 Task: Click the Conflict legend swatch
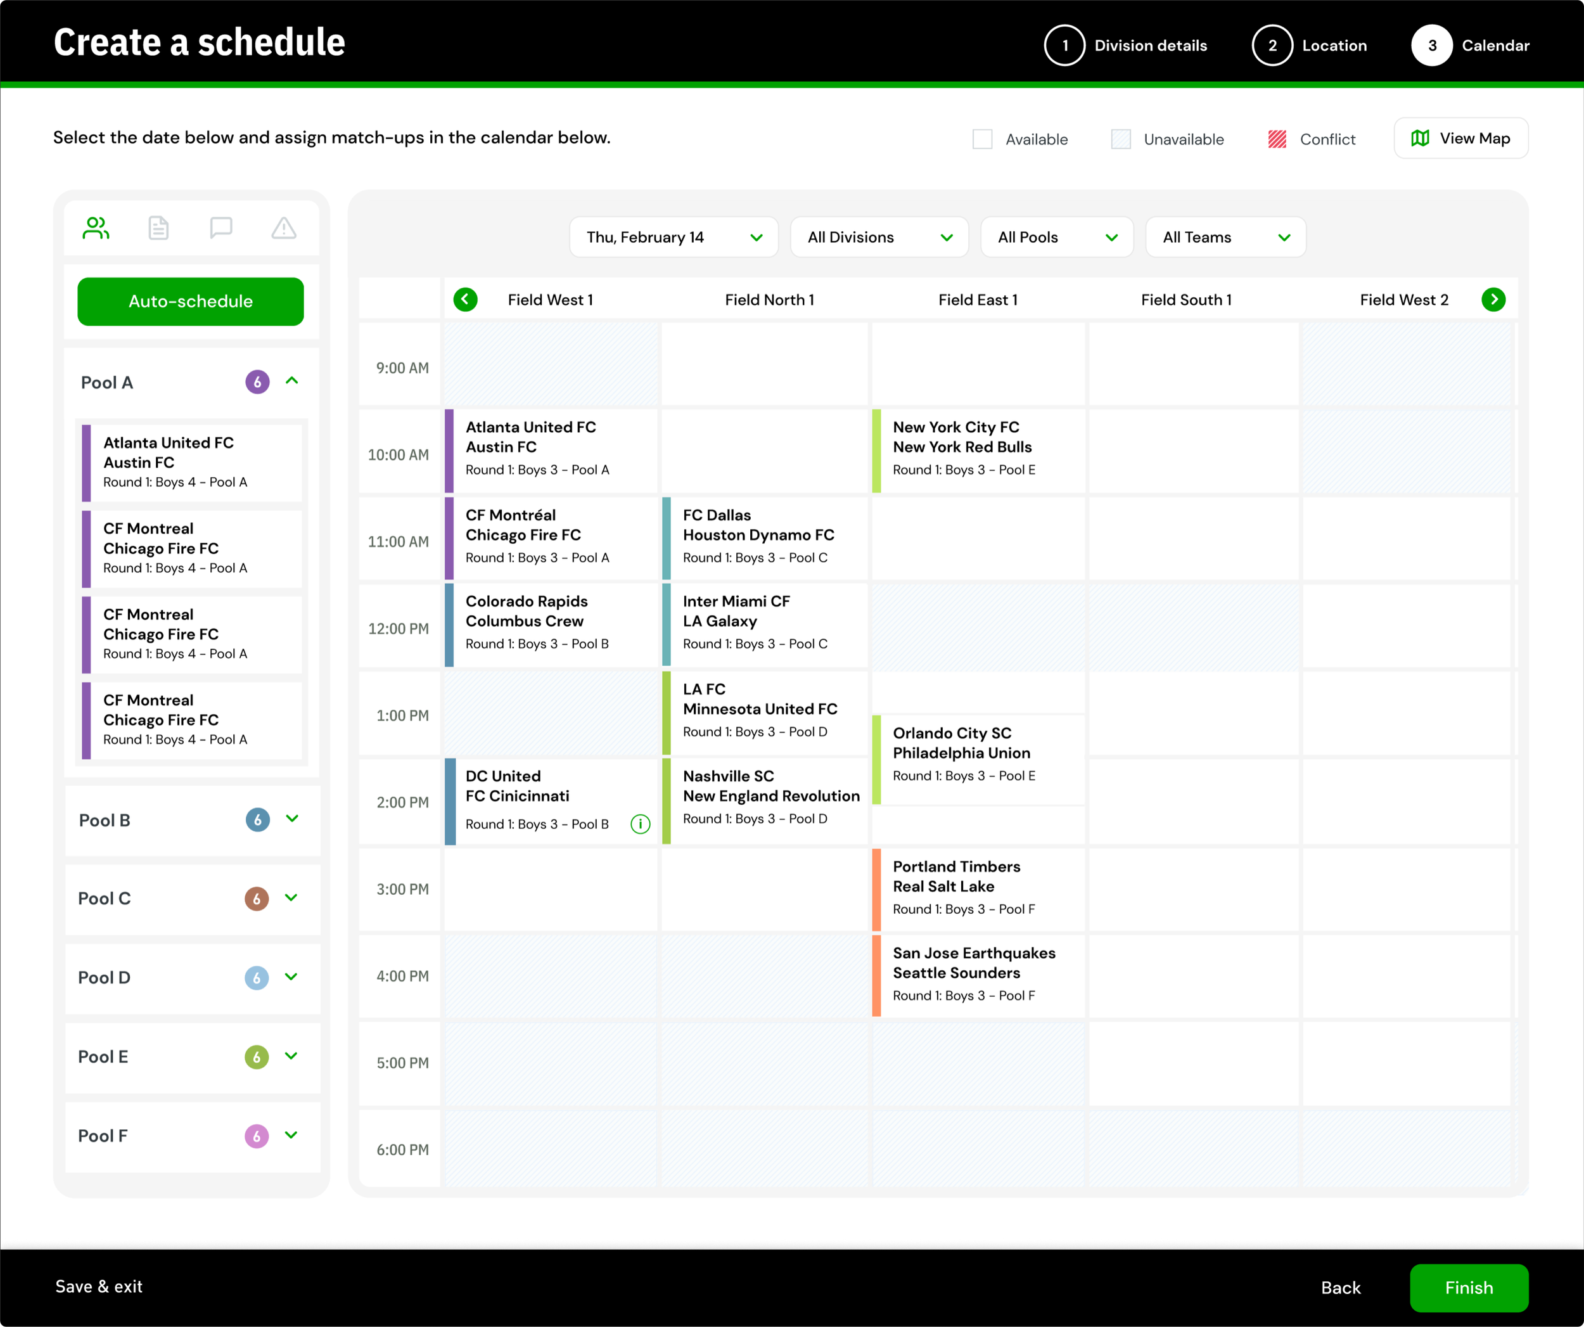(1277, 139)
